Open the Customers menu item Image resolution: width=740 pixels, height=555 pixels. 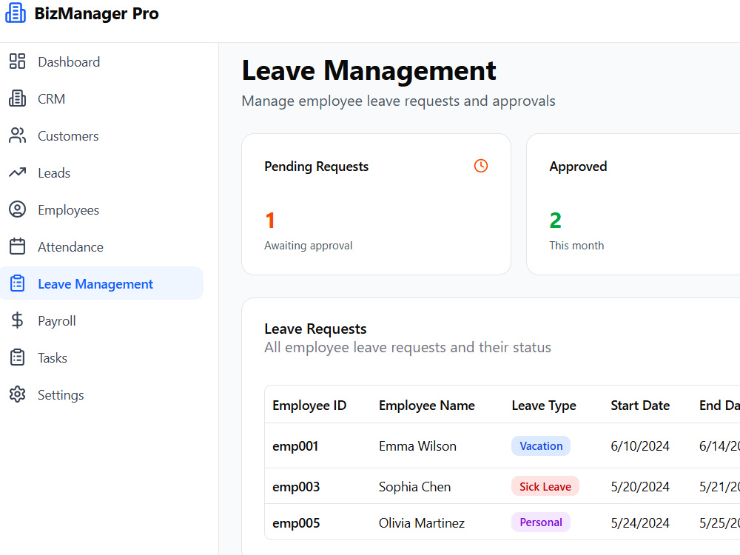101,135
